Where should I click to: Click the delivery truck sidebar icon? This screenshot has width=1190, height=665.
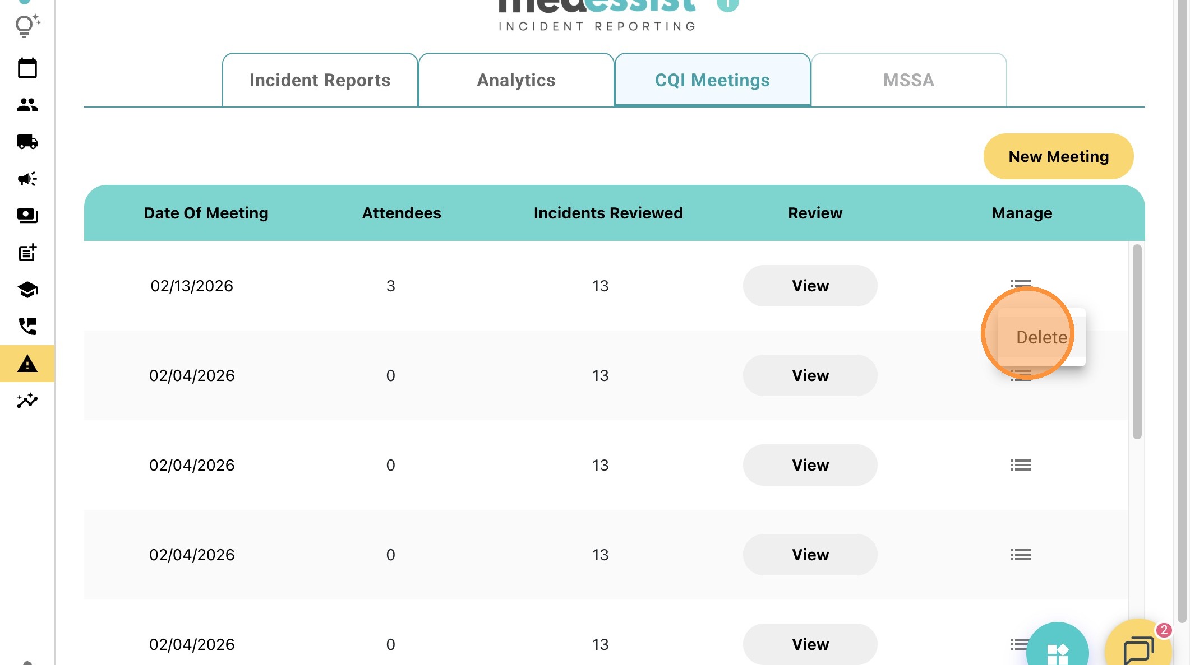[x=27, y=142]
